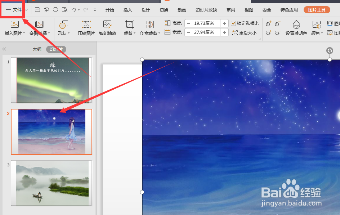Switch to the 大纲 outline view
340x215 pixels.
(37, 49)
